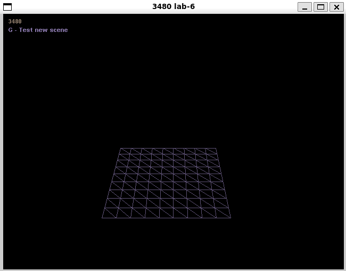This screenshot has width=346, height=271.
Task: Select the wireframe grid's top-right corner vertex
Action: pyautogui.click(x=216, y=149)
